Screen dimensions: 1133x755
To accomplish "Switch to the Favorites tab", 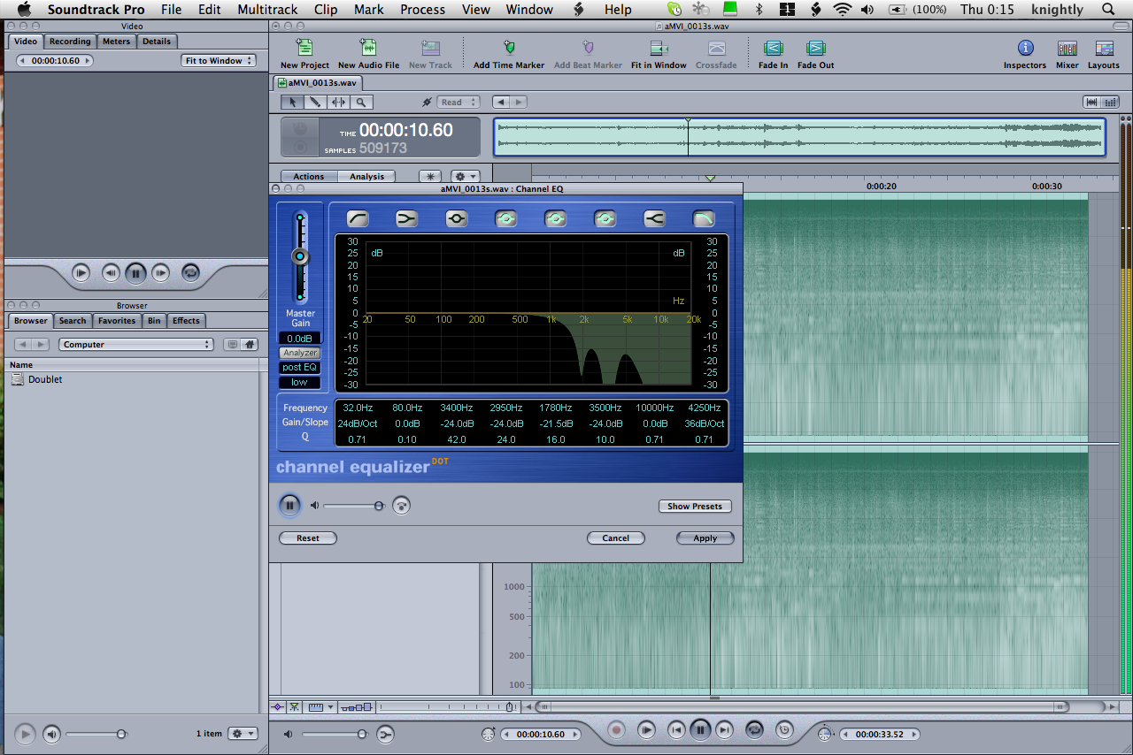I will point(117,321).
